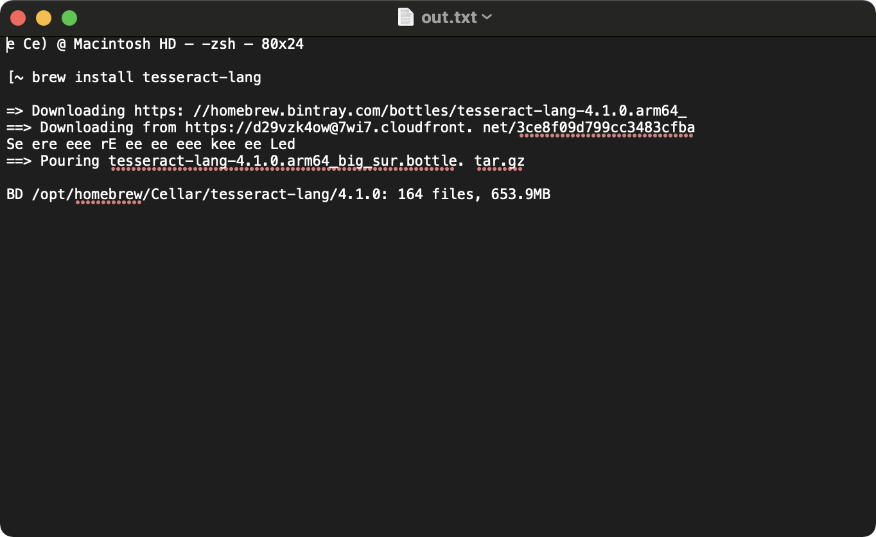Click the cloudfront download URL text
The image size is (876, 537).
[440, 128]
